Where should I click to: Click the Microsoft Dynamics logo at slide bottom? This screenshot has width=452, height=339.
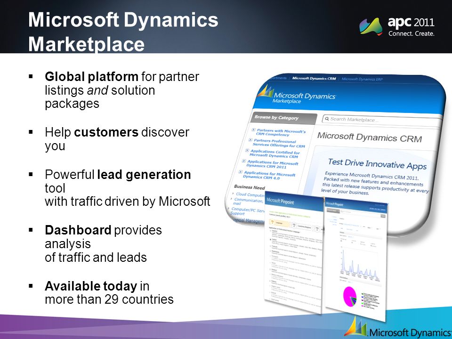[398, 328]
